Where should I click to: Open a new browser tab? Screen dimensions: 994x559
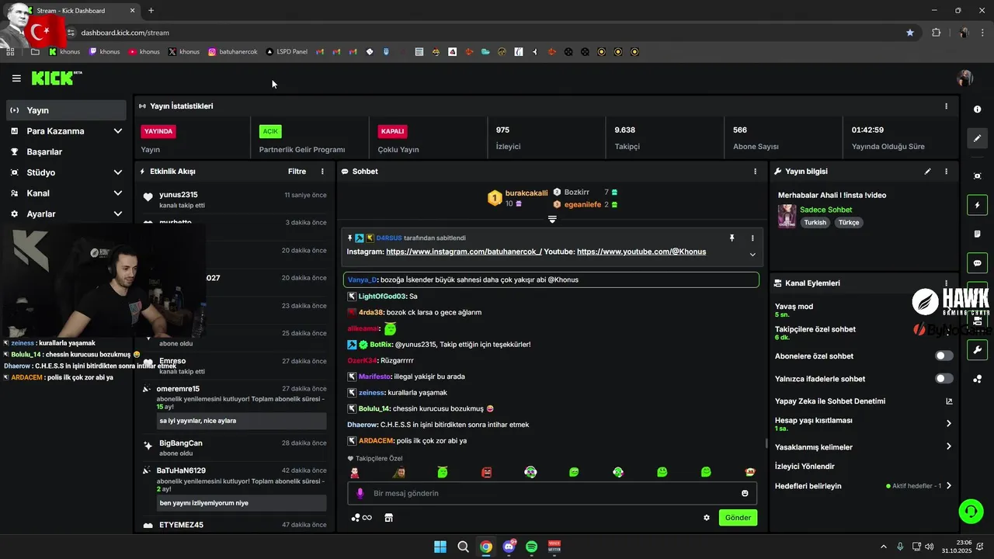click(151, 10)
